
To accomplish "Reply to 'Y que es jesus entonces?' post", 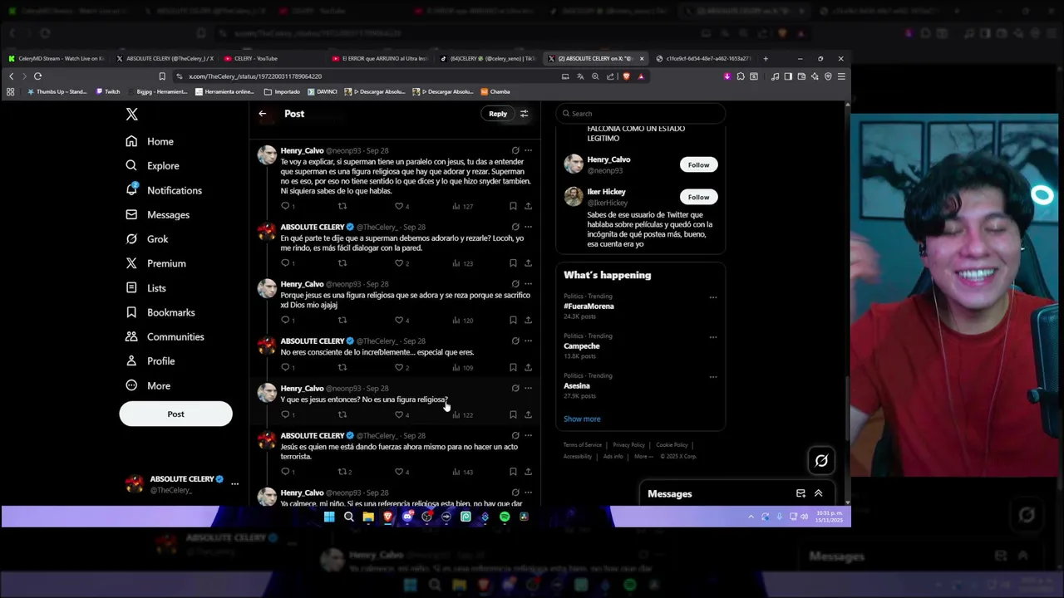I will 287,414.
